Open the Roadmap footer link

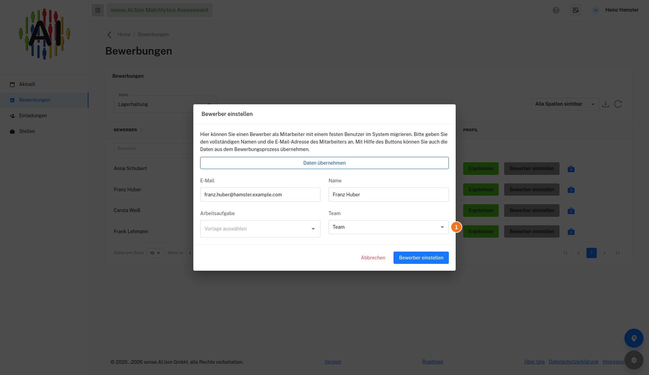coord(433,362)
